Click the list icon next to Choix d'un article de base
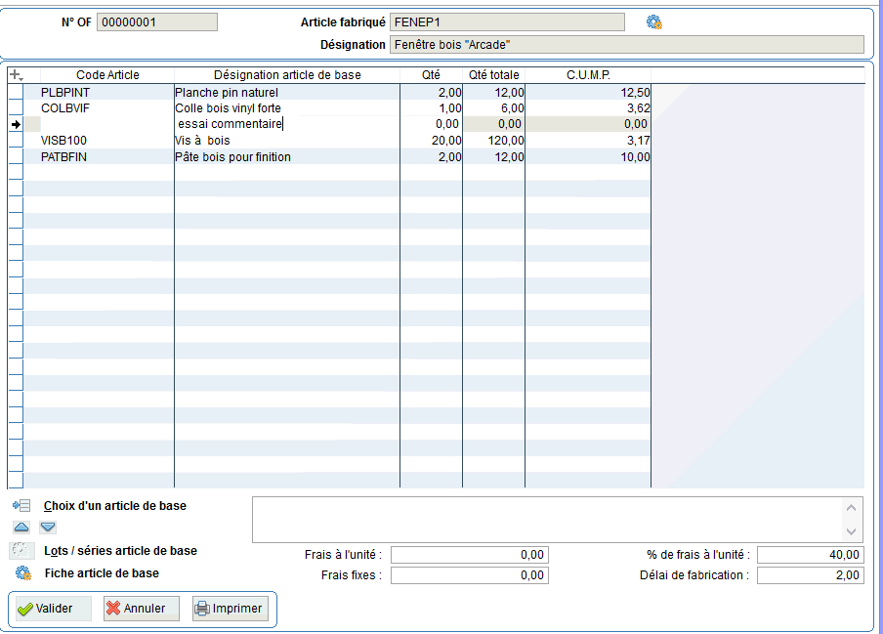 coord(21,506)
